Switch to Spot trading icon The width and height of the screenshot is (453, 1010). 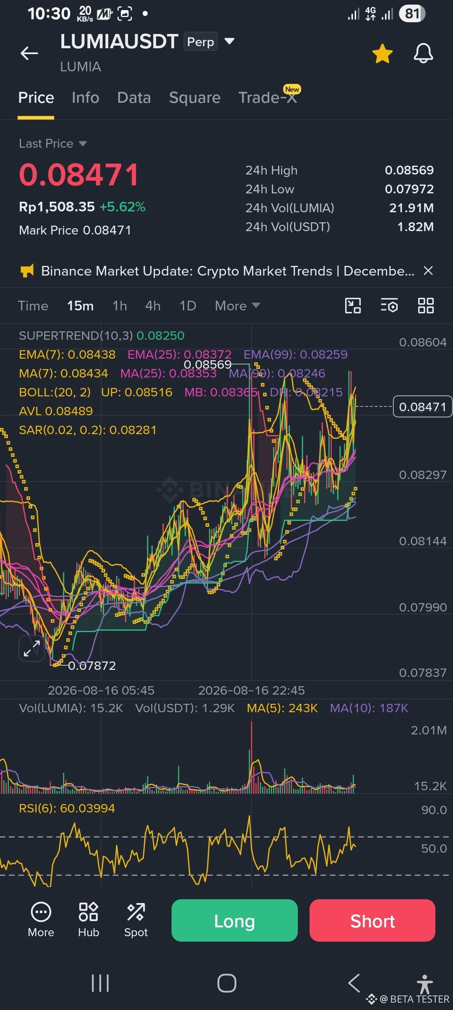[x=136, y=919]
